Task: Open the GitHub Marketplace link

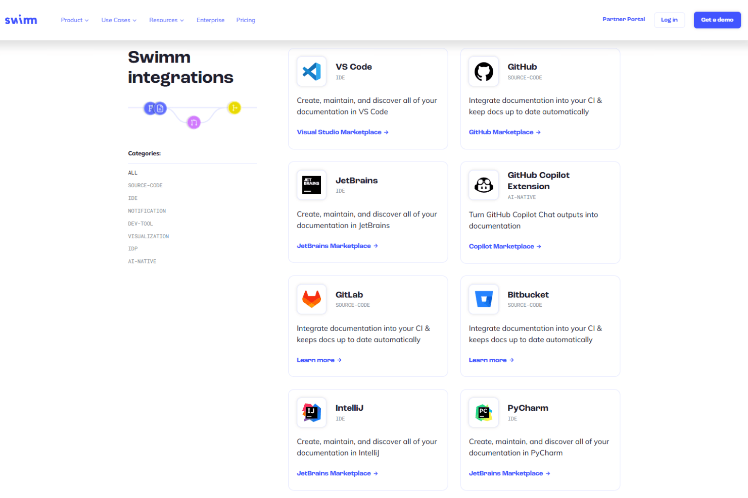Action: [x=505, y=132]
